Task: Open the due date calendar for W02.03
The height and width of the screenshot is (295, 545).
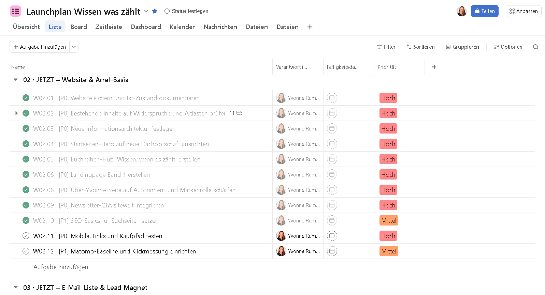Action: pos(332,128)
